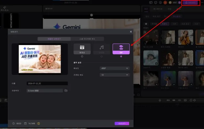Screen dimensions: 204x129
Task: Select the yellow-sweater woman effect thumbnail
Action: 185,37
